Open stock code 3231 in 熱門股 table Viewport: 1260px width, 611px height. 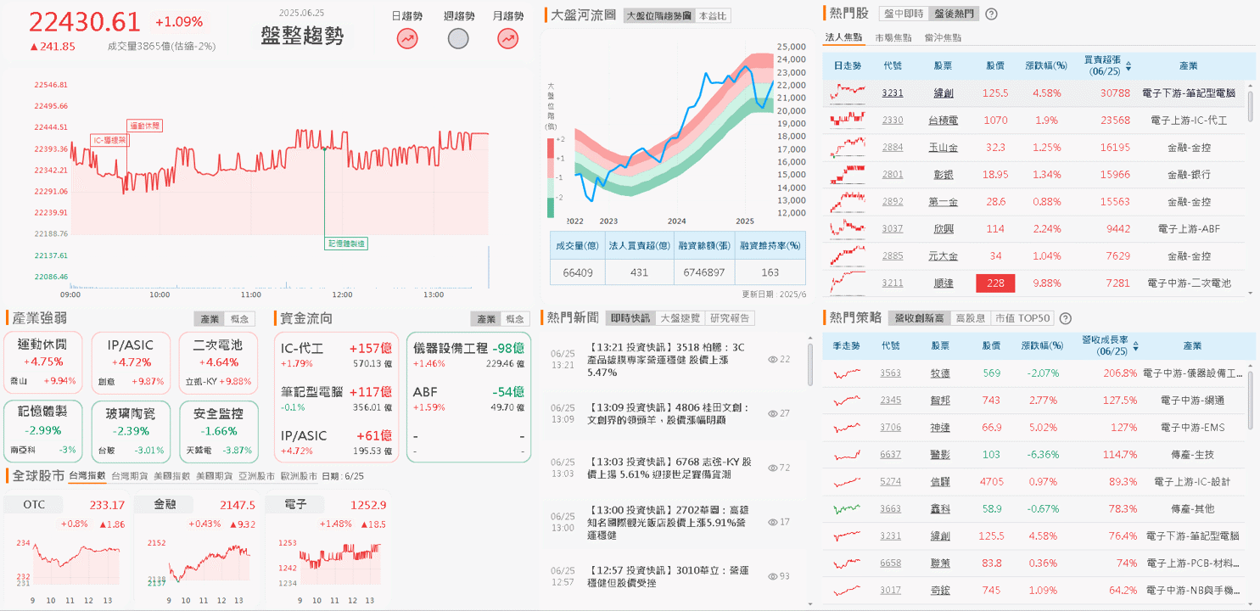[x=893, y=93]
